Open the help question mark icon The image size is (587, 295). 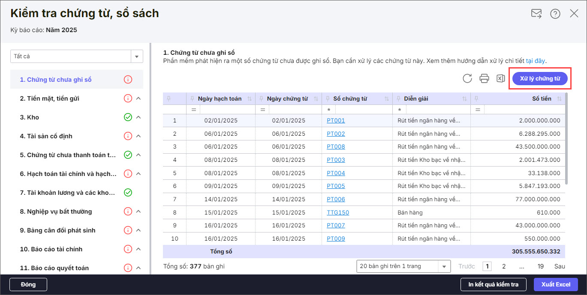click(x=555, y=14)
